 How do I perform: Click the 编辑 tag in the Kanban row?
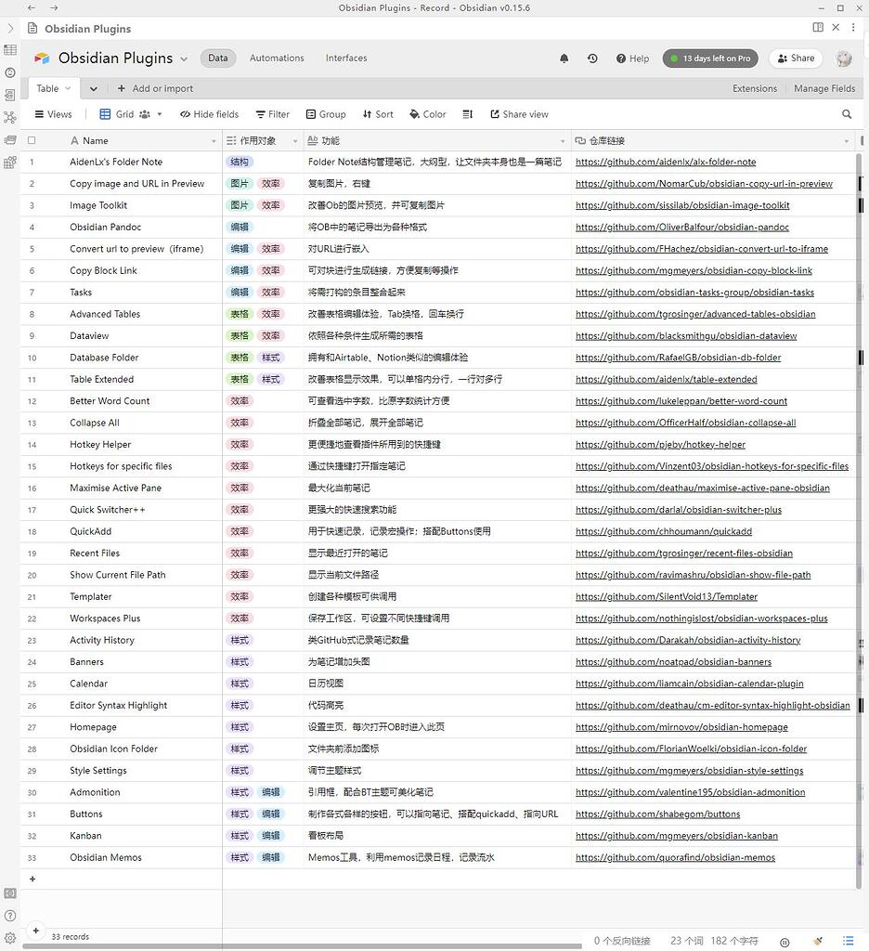pos(270,836)
